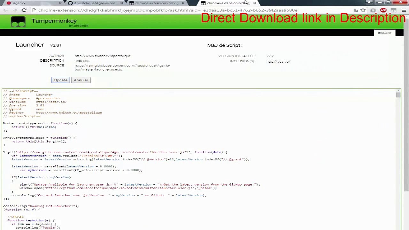The width and height of the screenshot is (409, 230).
Task: Click the Annuler button
Action: pos(81,80)
